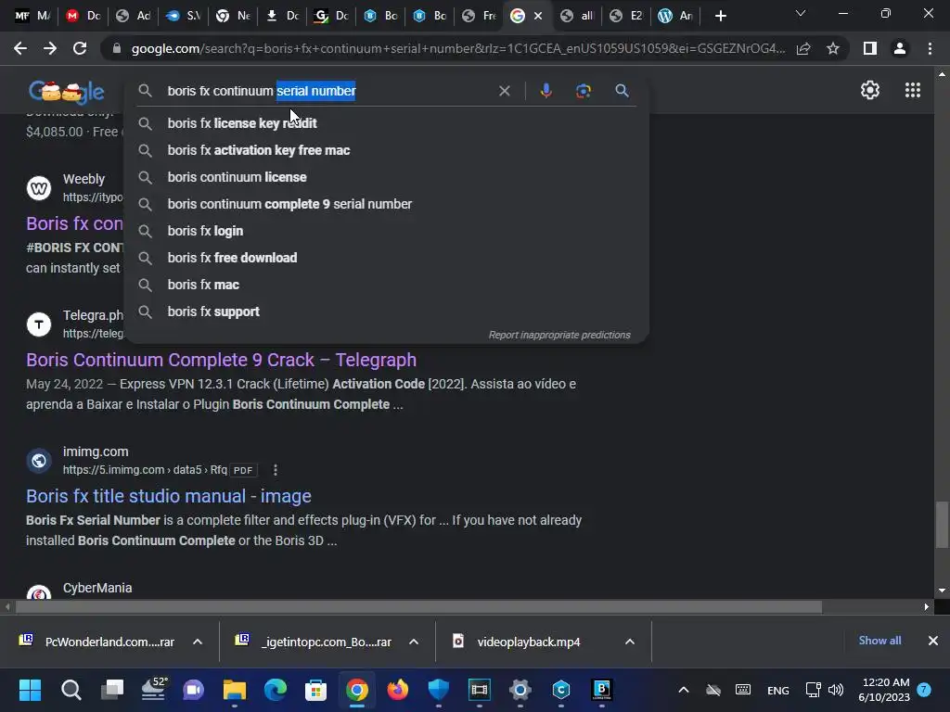Open the downloaded PcWonderland.com rar file
950x712 pixels.
pyautogui.click(x=109, y=642)
